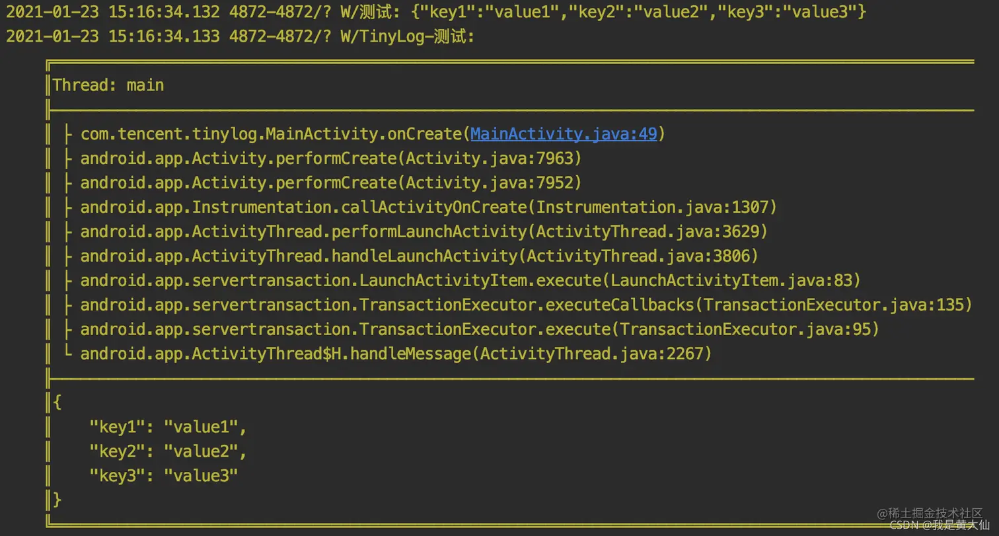Click the 'W/TinyLog-测试:' log line

(240, 36)
